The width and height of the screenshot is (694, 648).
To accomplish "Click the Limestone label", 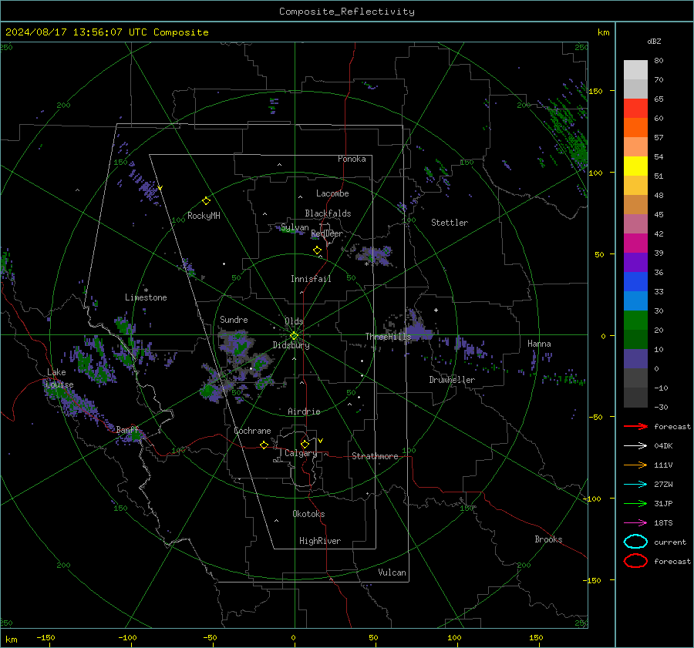I will click(146, 297).
